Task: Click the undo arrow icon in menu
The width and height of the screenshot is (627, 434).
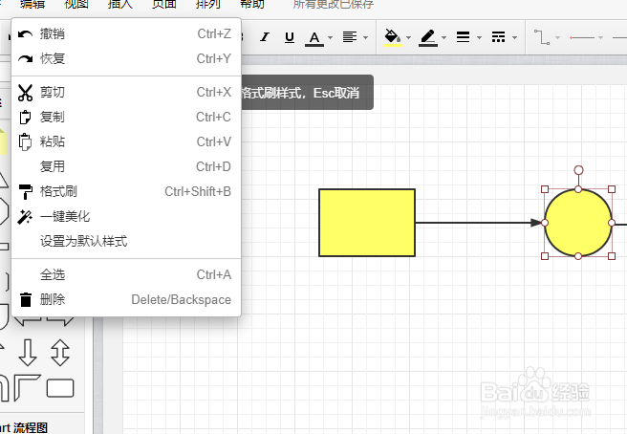Action: (x=25, y=34)
